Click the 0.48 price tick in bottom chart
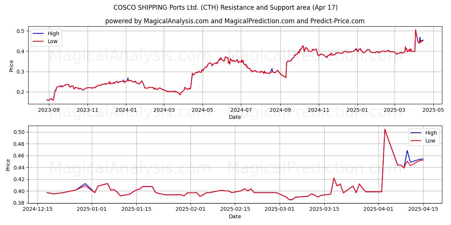The width and height of the screenshot is (451, 225). [20, 144]
